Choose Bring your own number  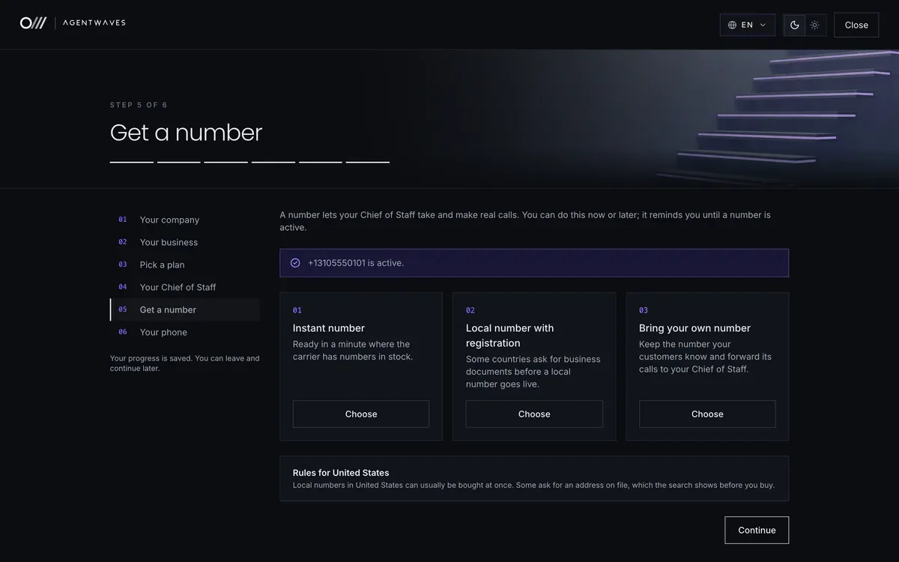click(x=707, y=414)
